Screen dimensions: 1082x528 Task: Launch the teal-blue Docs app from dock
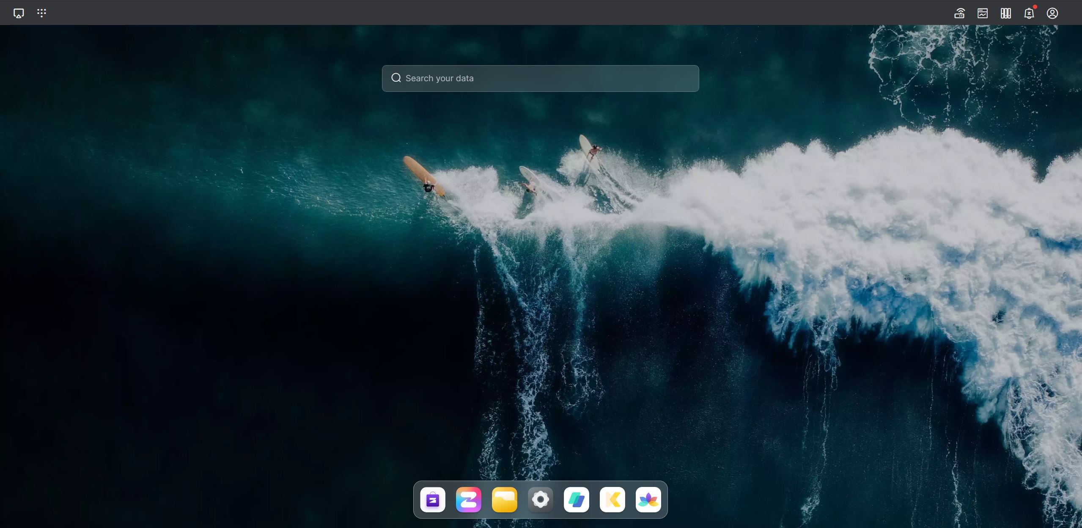(577, 500)
